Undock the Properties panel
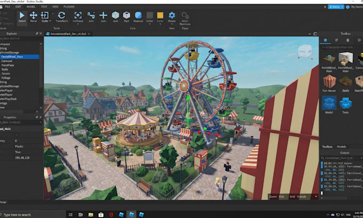The image size is (363, 218). click(x=37, y=117)
